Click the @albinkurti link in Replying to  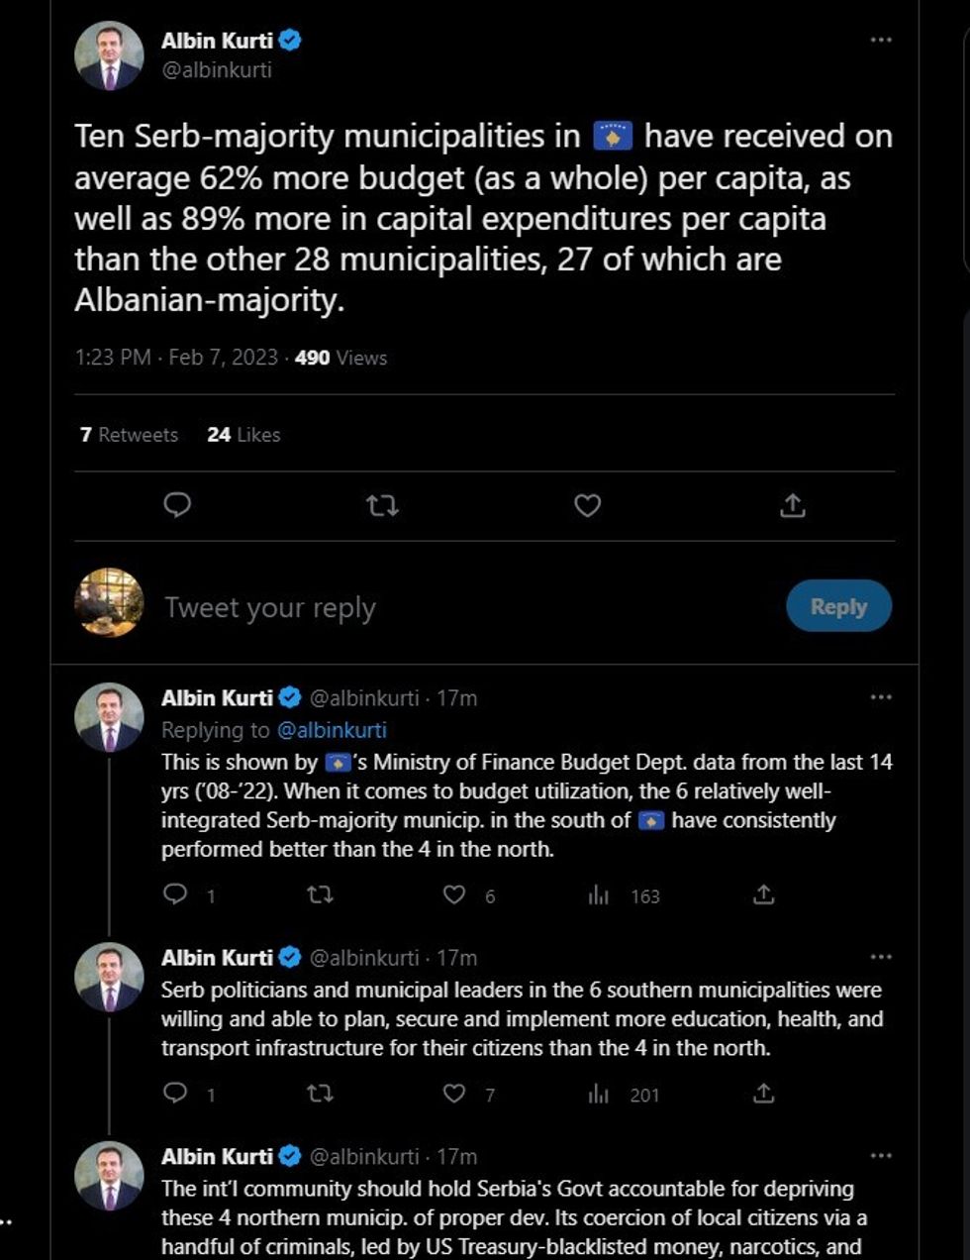332,730
